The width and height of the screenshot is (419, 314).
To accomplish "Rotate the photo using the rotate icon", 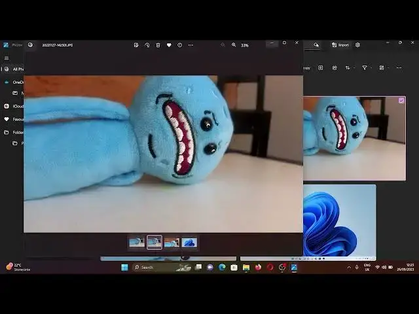I will point(147,45).
